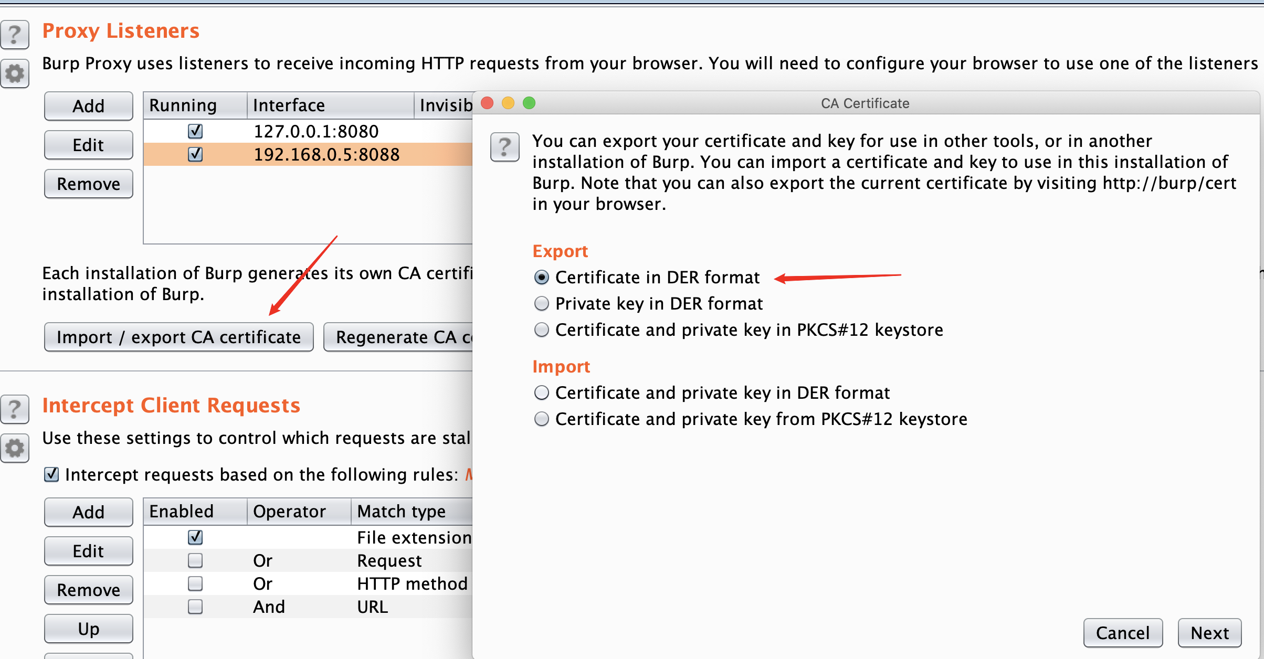Toggle Running checkbox for 127.0.0.1:8080 listener
This screenshot has width=1264, height=659.
click(x=195, y=131)
